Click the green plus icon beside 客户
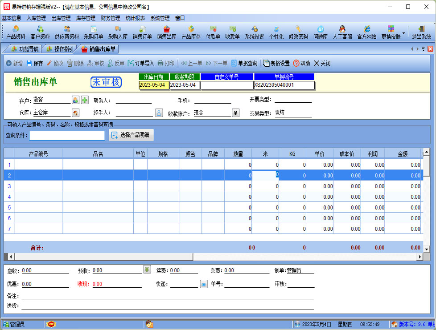Viewport: 436px width, 330px height. tap(85, 100)
